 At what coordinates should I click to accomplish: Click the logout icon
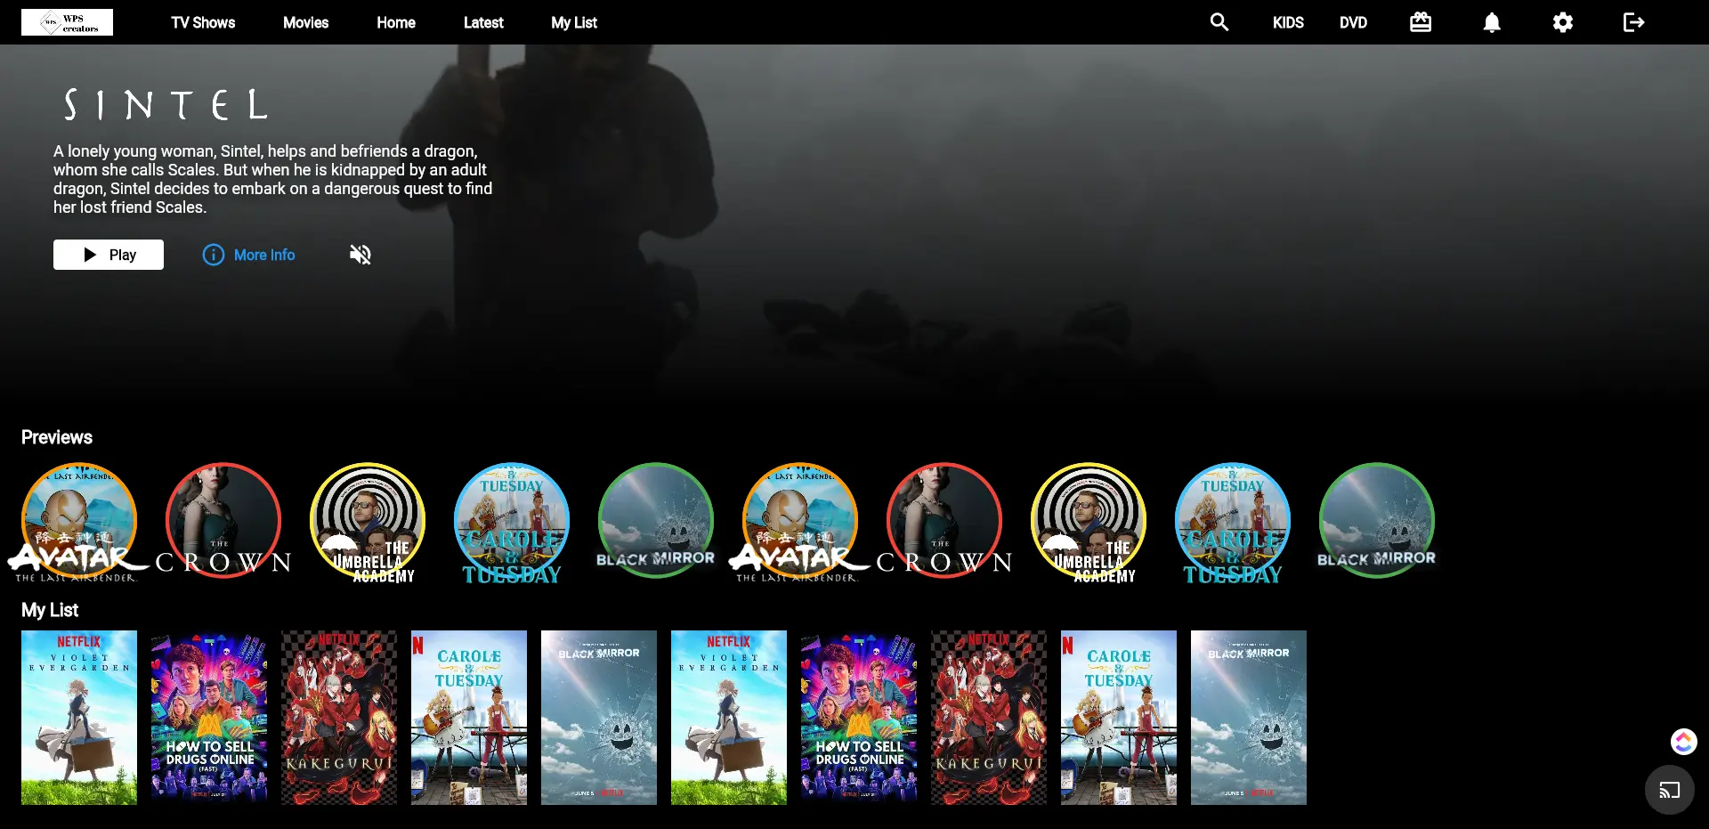point(1633,22)
